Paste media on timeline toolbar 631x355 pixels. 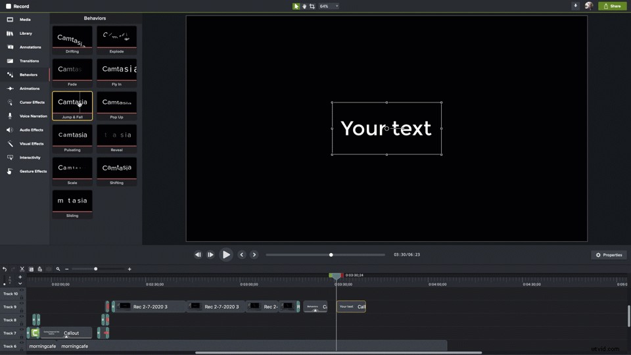(x=40, y=269)
